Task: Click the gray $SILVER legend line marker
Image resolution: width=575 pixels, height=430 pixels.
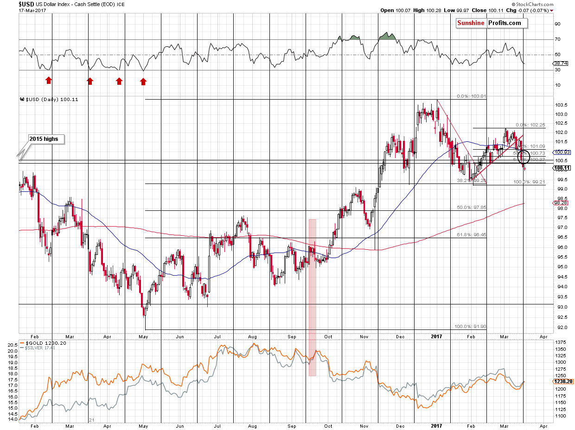Action: click(x=21, y=347)
